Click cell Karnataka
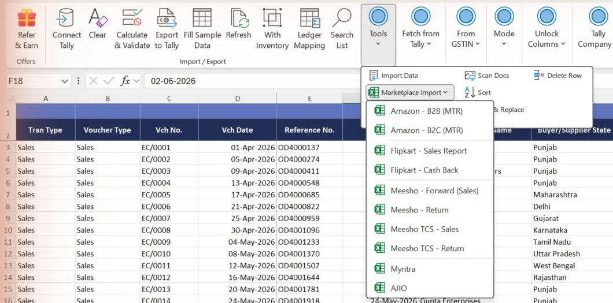The height and width of the screenshot is (303, 613). (573, 230)
